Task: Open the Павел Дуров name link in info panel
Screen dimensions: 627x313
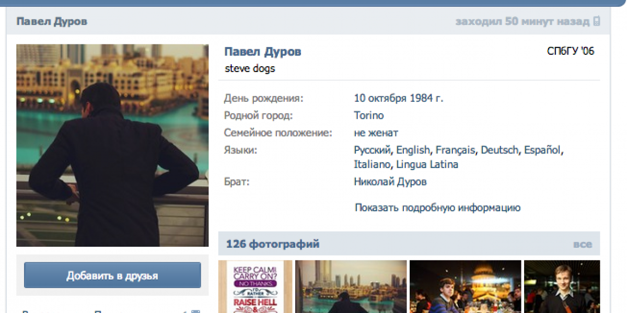Action: coord(262,52)
